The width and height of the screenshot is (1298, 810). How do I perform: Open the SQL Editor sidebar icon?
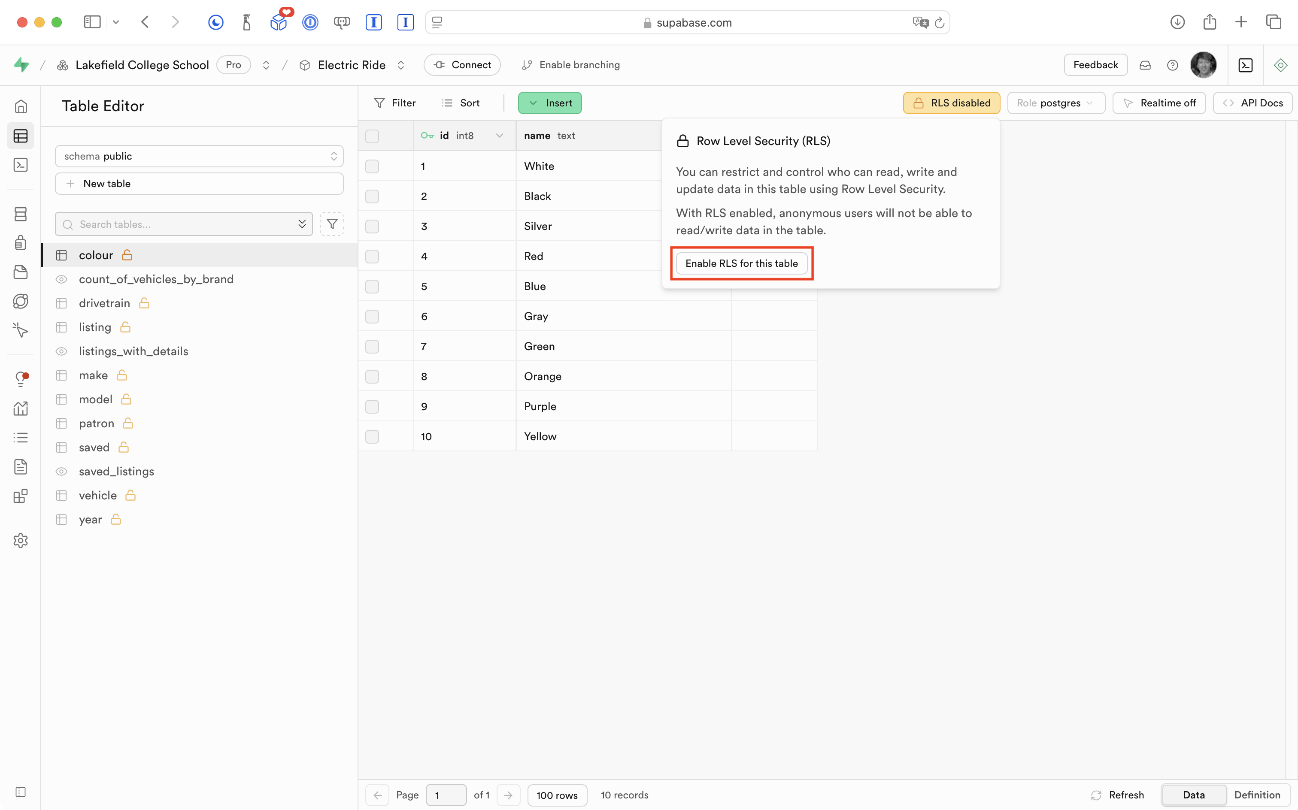20,165
